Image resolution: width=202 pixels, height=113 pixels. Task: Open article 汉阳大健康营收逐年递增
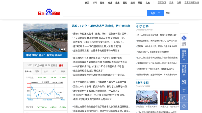tap(99, 75)
